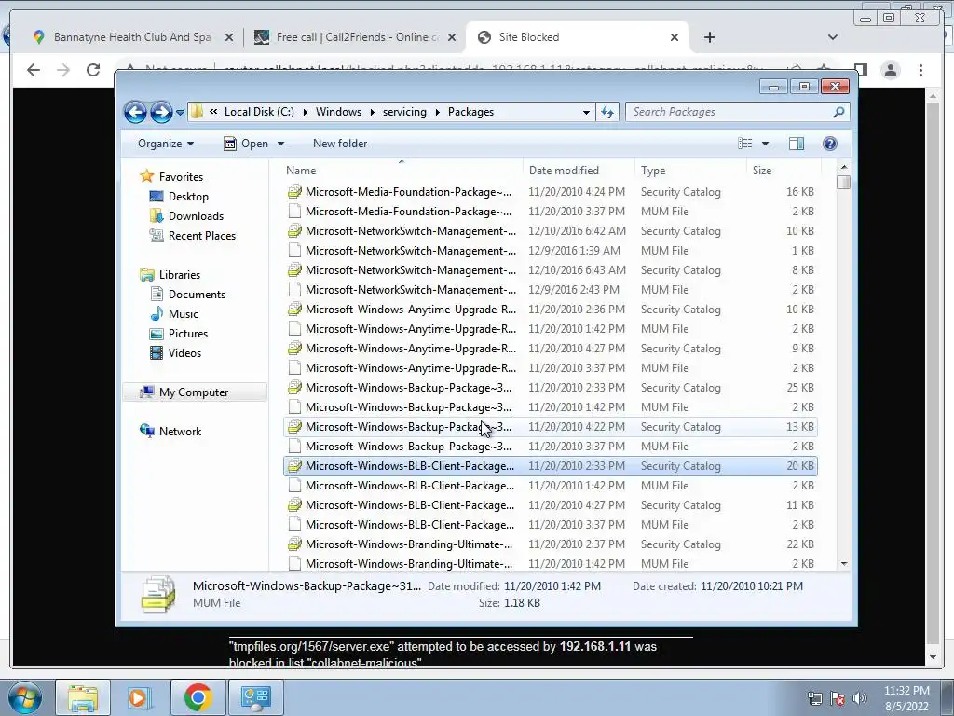954x716 pixels.
Task: Go forward in Explorer navigation
Action: click(x=161, y=112)
